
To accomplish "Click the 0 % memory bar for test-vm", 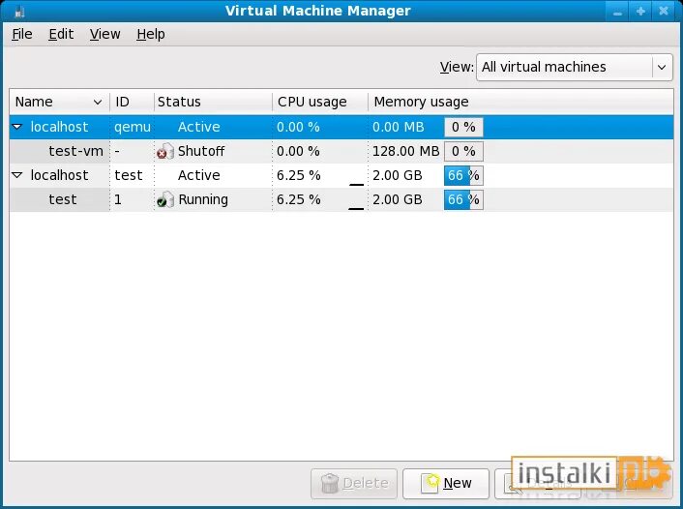I will tap(463, 151).
